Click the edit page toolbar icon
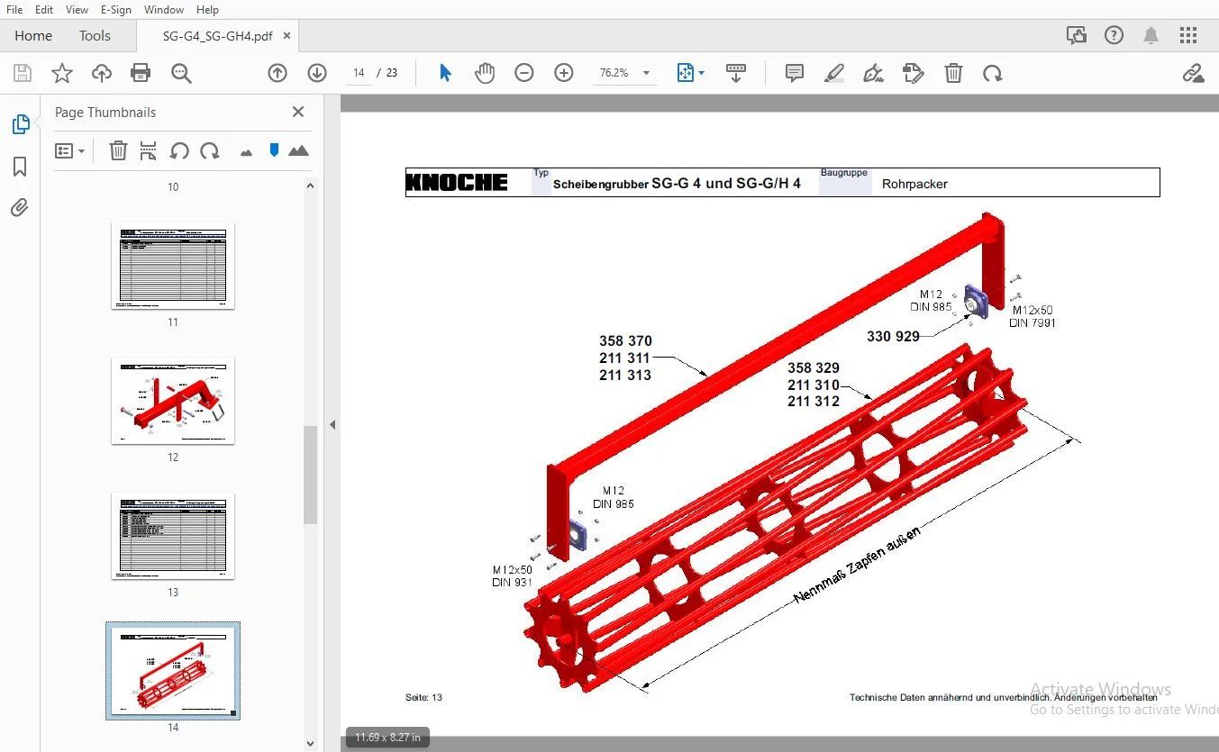Viewport: 1219px width, 752px height. 914,73
